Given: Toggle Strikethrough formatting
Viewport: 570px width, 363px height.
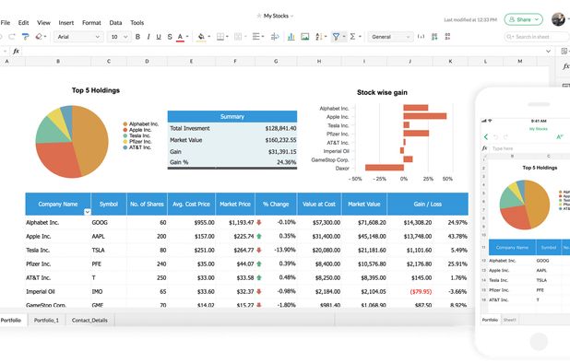Looking at the screenshot, I should click(x=170, y=37).
